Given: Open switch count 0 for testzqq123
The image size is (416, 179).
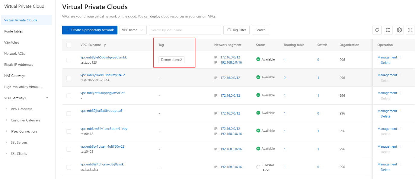Looking at the screenshot, I should click(318, 60).
